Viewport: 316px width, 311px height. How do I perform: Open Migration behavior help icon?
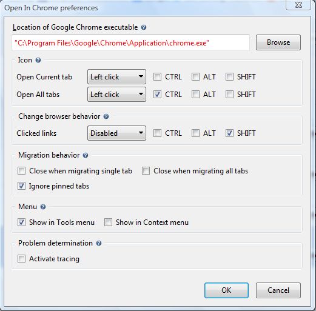tap(86, 155)
